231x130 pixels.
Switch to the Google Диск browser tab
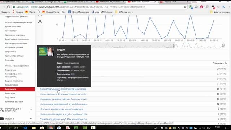(x=45, y=1)
